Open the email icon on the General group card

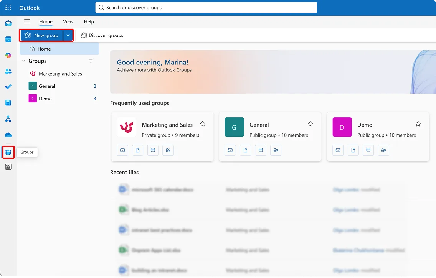[230, 150]
